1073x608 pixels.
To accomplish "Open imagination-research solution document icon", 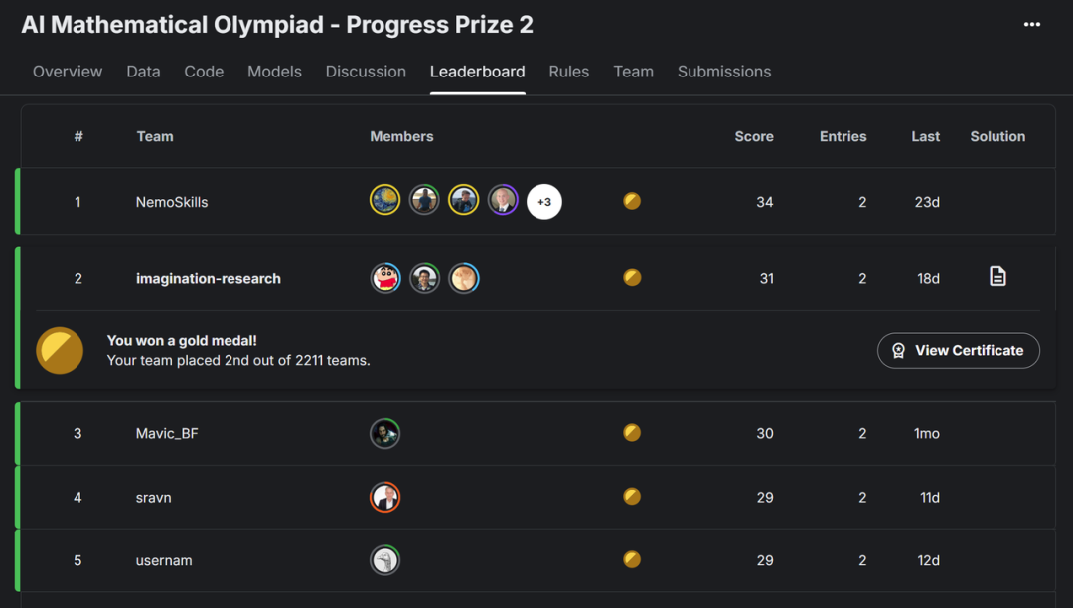I will pos(997,277).
